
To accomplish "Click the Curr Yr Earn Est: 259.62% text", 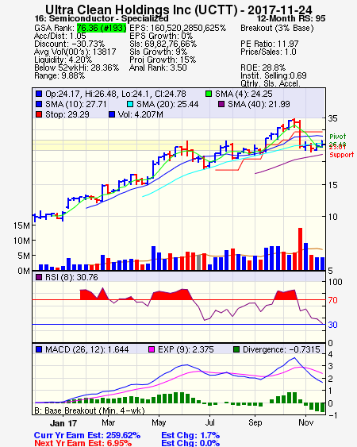I will 87,435.
